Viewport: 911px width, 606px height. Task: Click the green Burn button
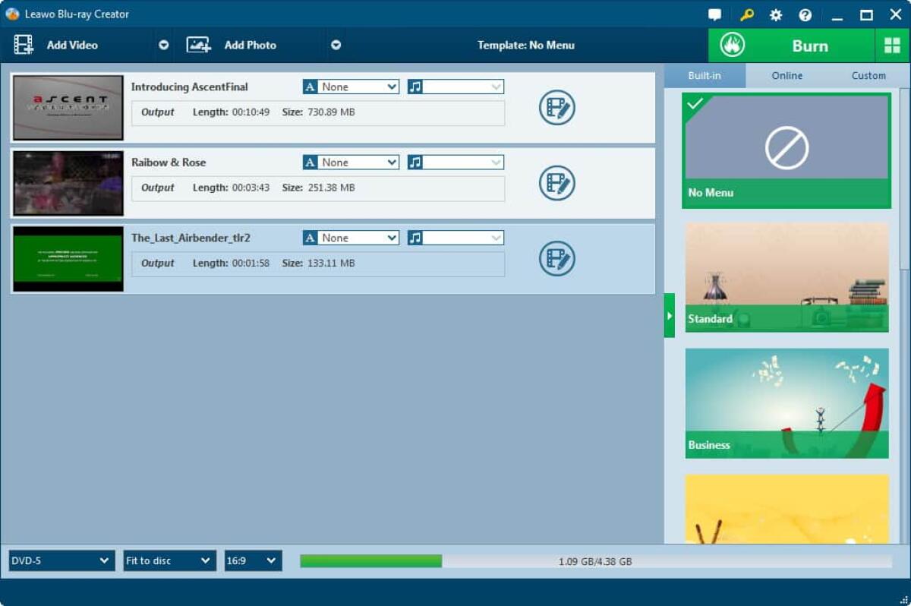click(x=810, y=45)
